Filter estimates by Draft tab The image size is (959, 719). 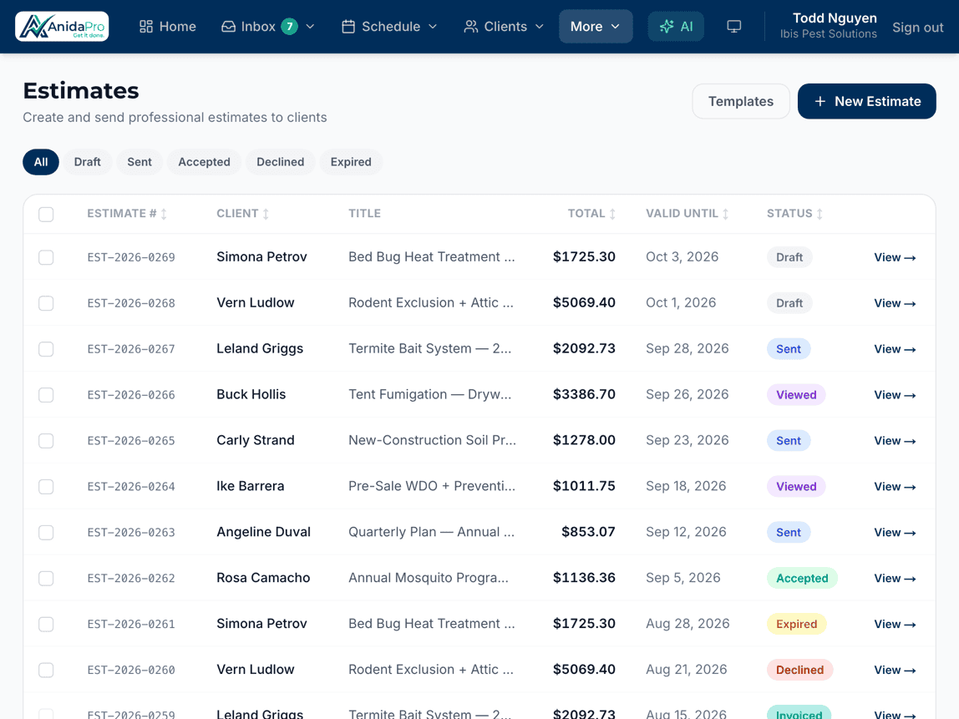pyautogui.click(x=88, y=162)
